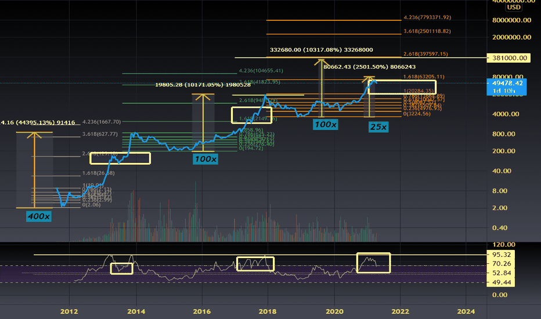Click the 120.00 value on the RSI scale
This screenshot has width=541, height=319.
click(504, 245)
